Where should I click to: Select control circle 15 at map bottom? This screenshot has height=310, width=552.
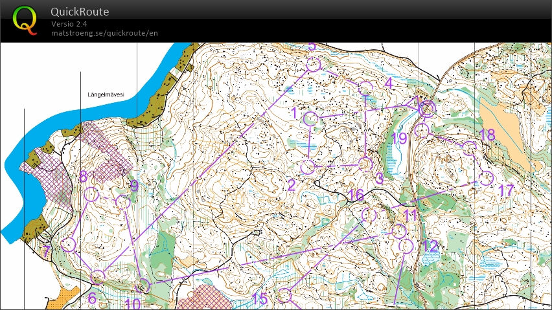(x=283, y=296)
